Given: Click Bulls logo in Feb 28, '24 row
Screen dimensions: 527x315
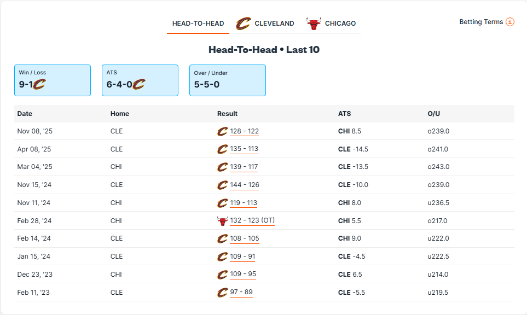Looking at the screenshot, I should click(222, 221).
